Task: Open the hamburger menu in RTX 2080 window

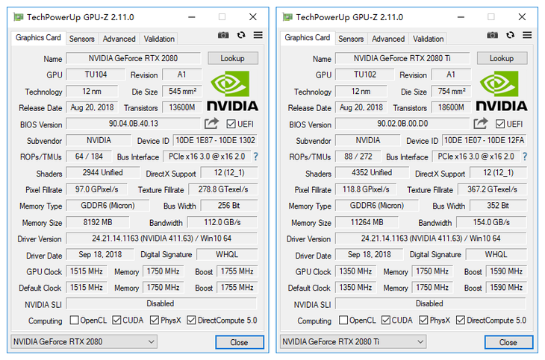Action: tap(258, 35)
